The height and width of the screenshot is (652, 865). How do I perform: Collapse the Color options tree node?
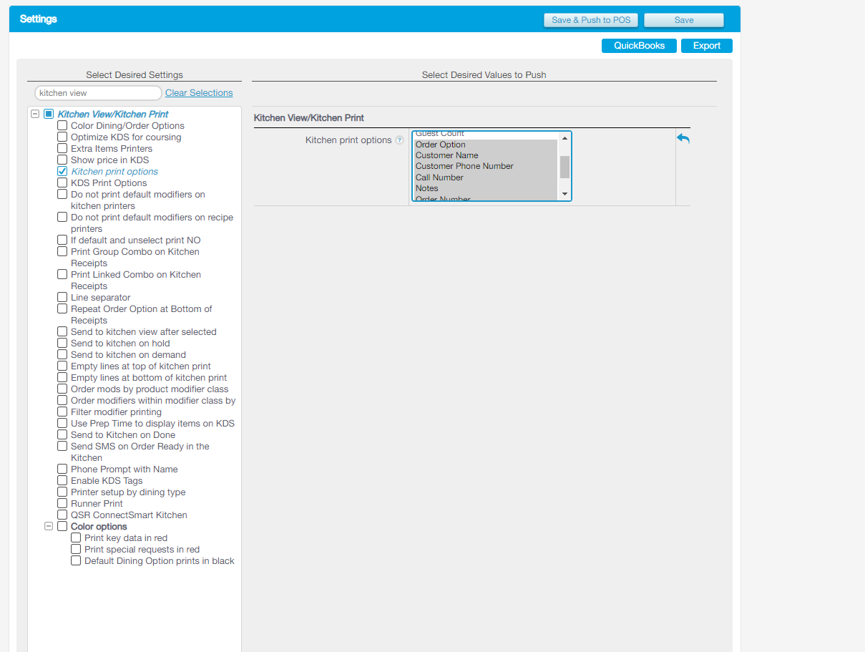point(49,526)
